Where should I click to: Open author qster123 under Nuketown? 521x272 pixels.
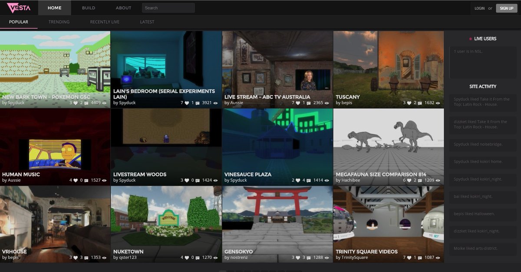128,258
